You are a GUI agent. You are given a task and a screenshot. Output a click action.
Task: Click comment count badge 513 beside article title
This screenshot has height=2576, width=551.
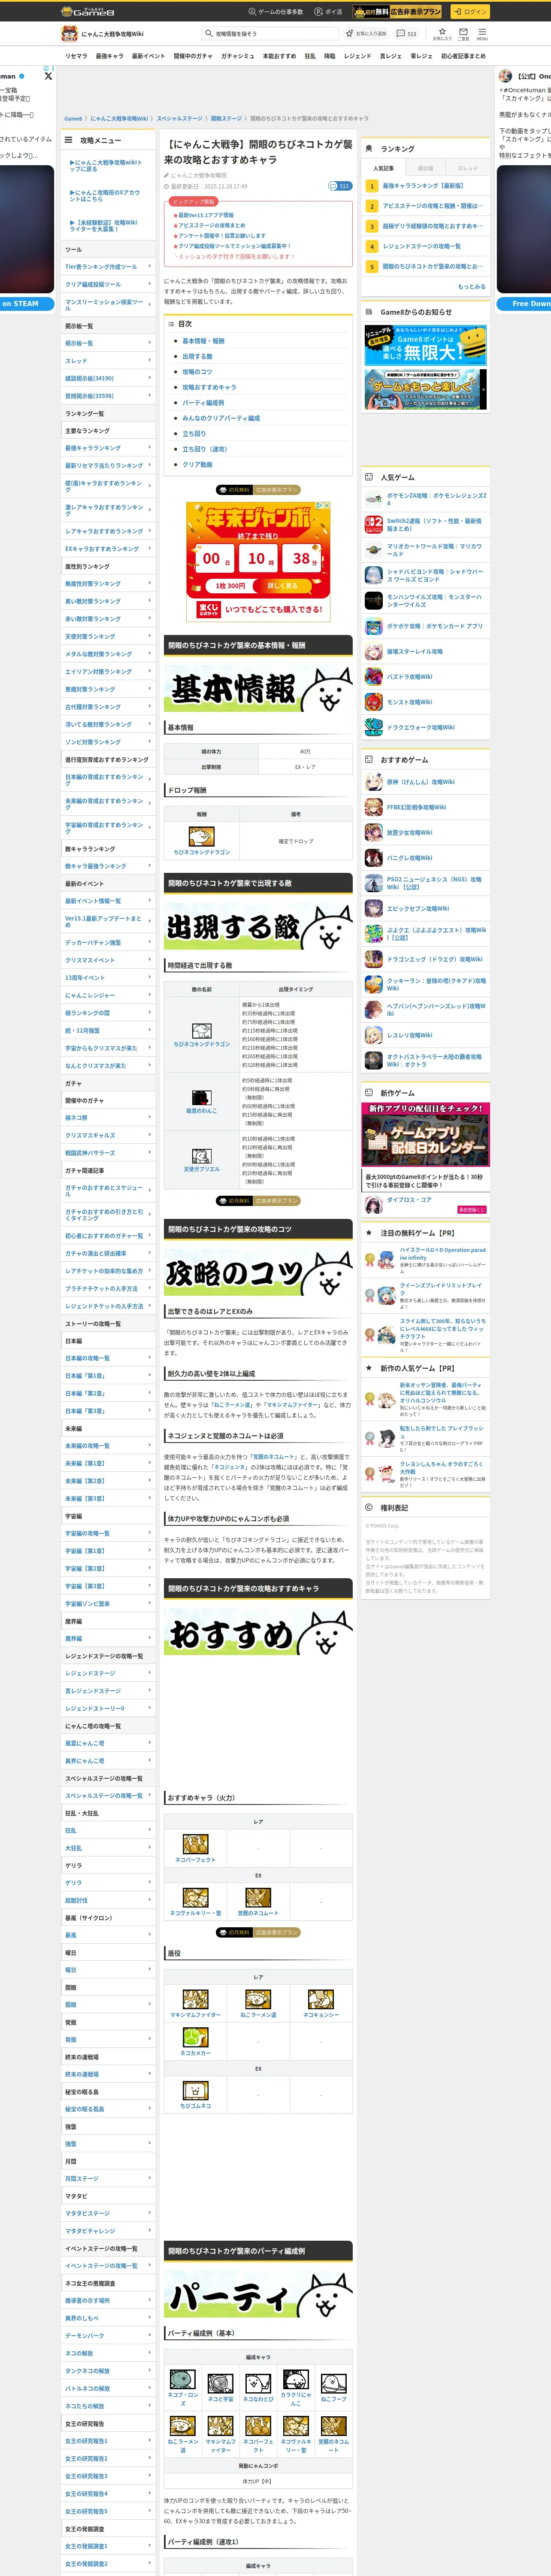coord(340,186)
